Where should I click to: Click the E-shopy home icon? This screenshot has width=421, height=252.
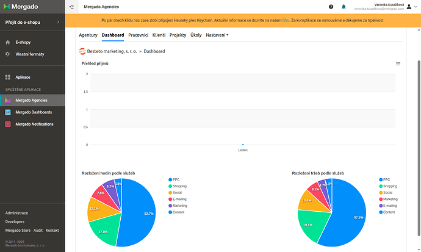(x=8, y=42)
